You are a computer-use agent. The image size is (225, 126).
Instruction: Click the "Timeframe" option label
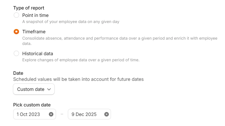[x=34, y=32]
